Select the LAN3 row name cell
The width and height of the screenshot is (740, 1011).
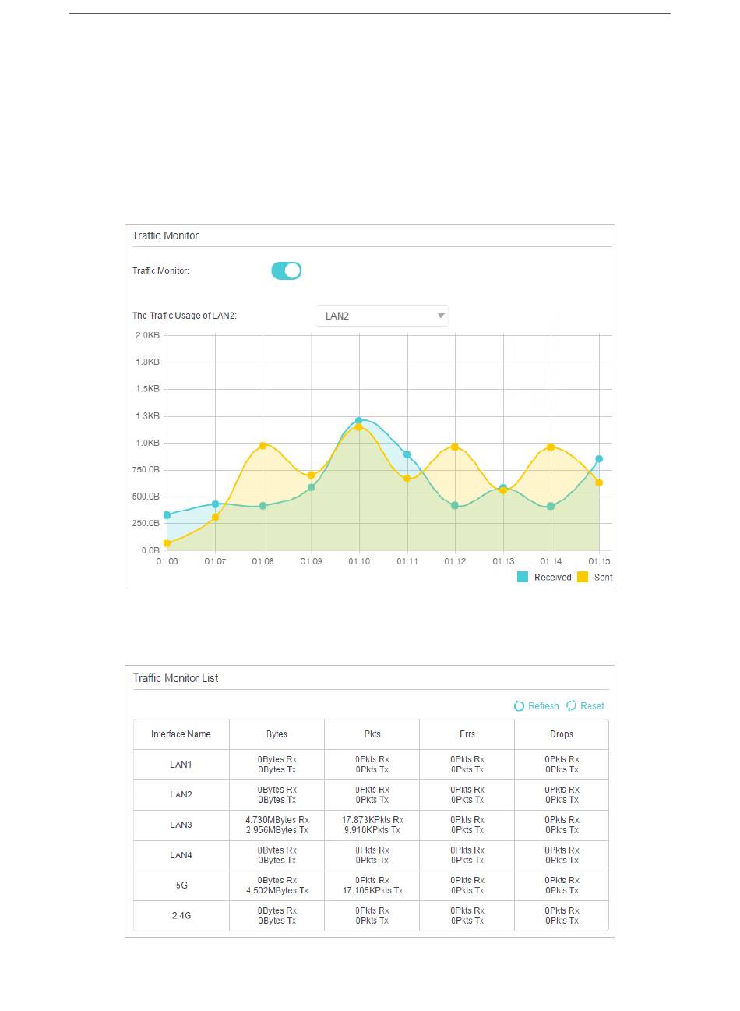coord(181,825)
